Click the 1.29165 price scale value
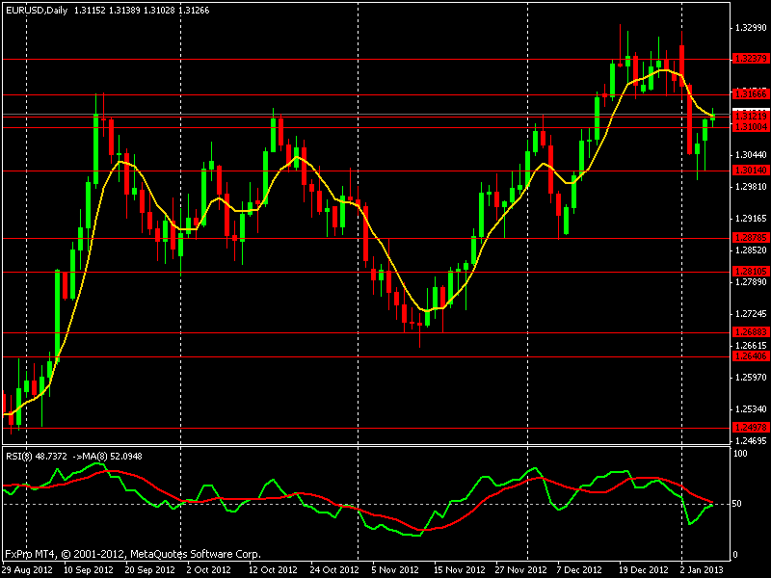771x578 pixels. tap(751, 219)
